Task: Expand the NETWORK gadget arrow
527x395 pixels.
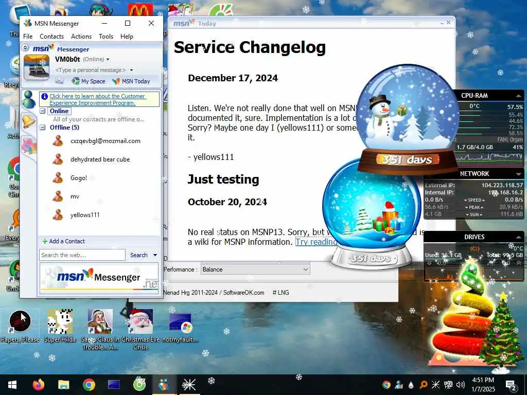Action: [519, 174]
